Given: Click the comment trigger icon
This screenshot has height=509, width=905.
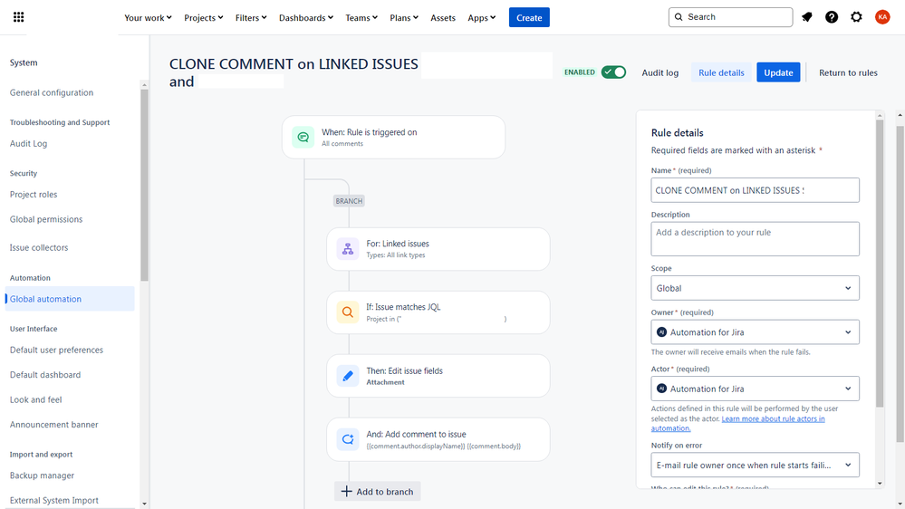Looking at the screenshot, I should tap(303, 138).
